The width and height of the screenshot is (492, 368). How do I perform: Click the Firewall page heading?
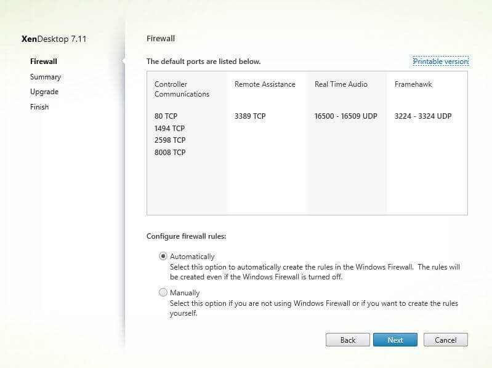point(161,39)
